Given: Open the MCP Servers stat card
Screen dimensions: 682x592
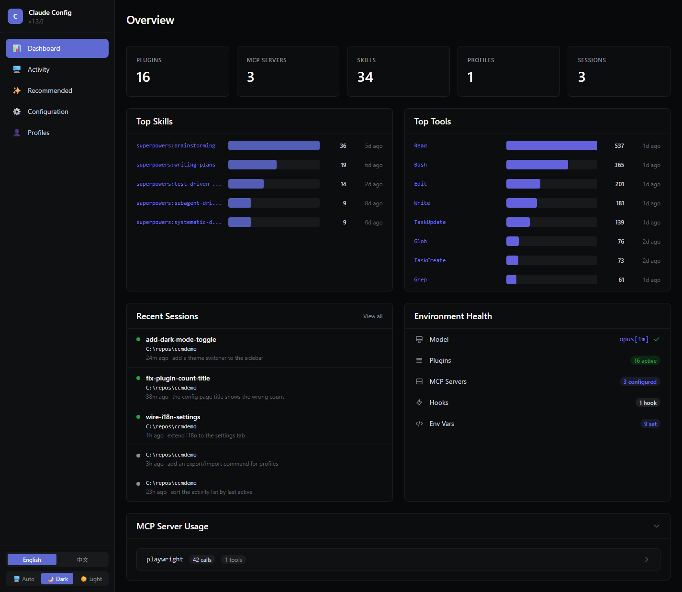Looking at the screenshot, I should (288, 71).
